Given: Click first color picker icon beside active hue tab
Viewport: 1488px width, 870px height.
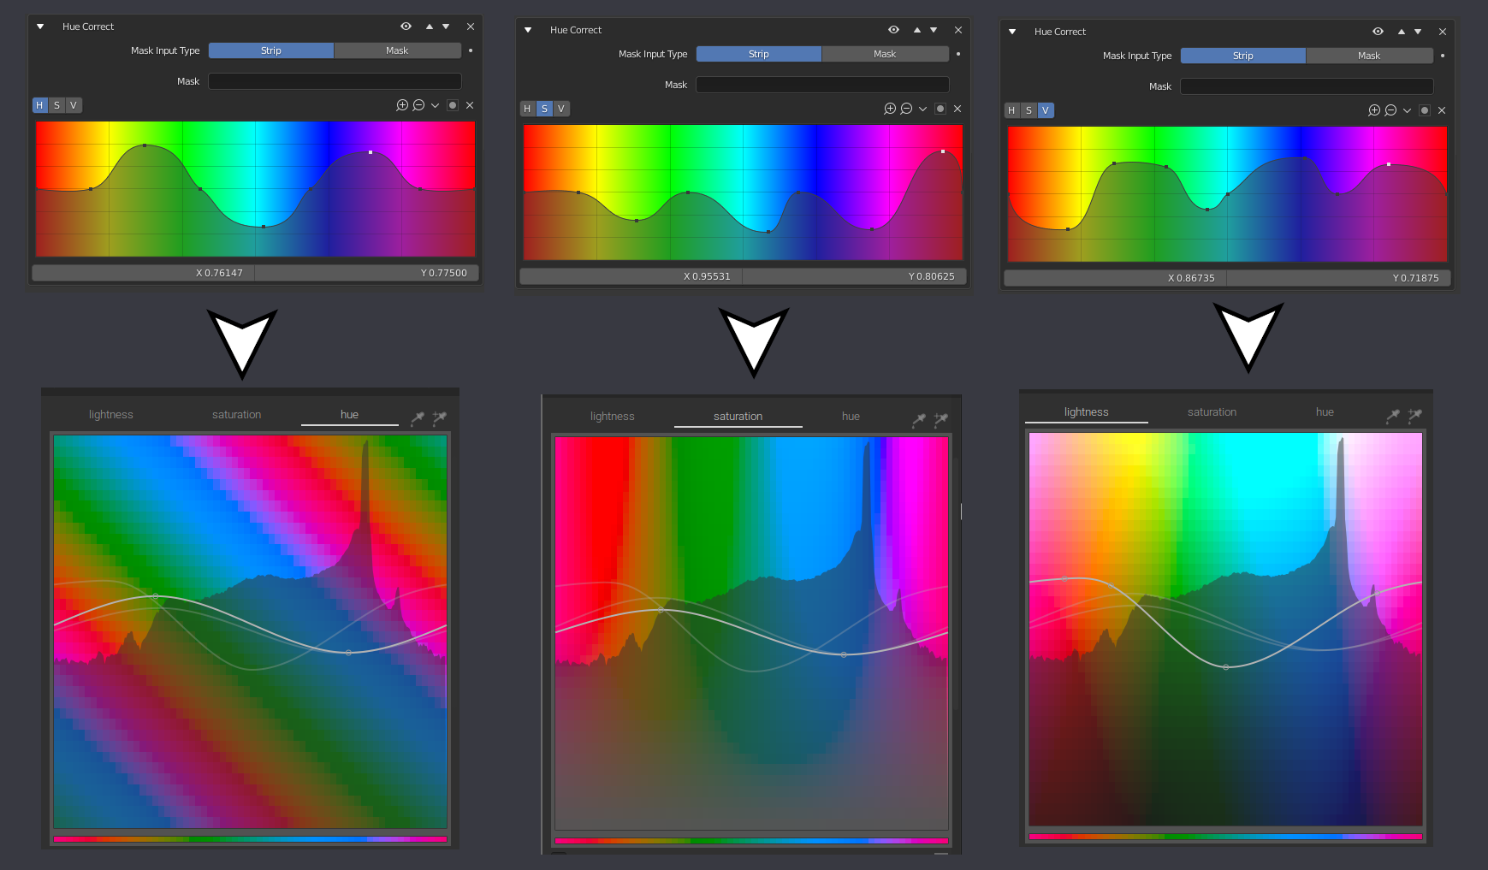Looking at the screenshot, I should 417,417.
